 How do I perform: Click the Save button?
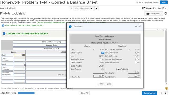tap(164, 2)
